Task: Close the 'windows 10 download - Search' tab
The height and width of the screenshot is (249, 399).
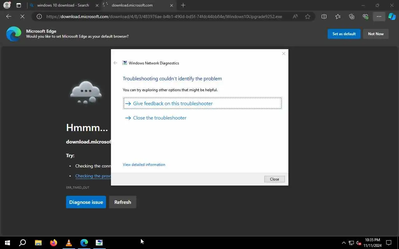Action: point(97,5)
